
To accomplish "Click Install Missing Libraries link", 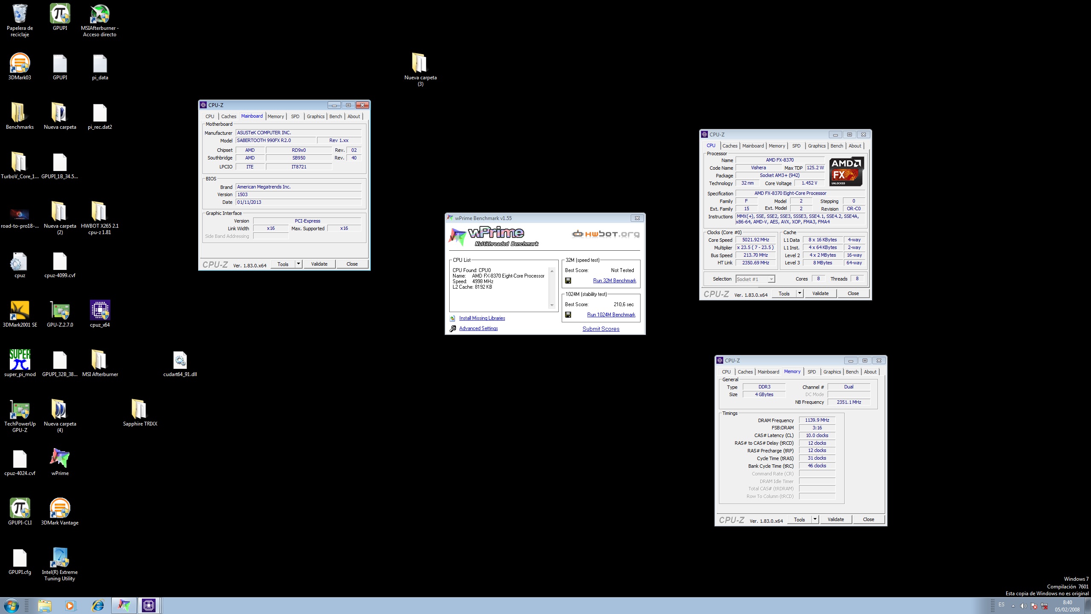I will [482, 318].
